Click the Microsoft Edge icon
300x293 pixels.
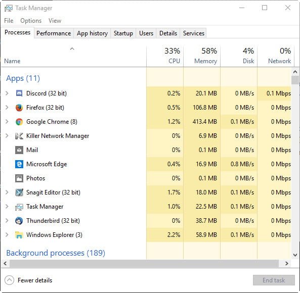tap(19, 164)
